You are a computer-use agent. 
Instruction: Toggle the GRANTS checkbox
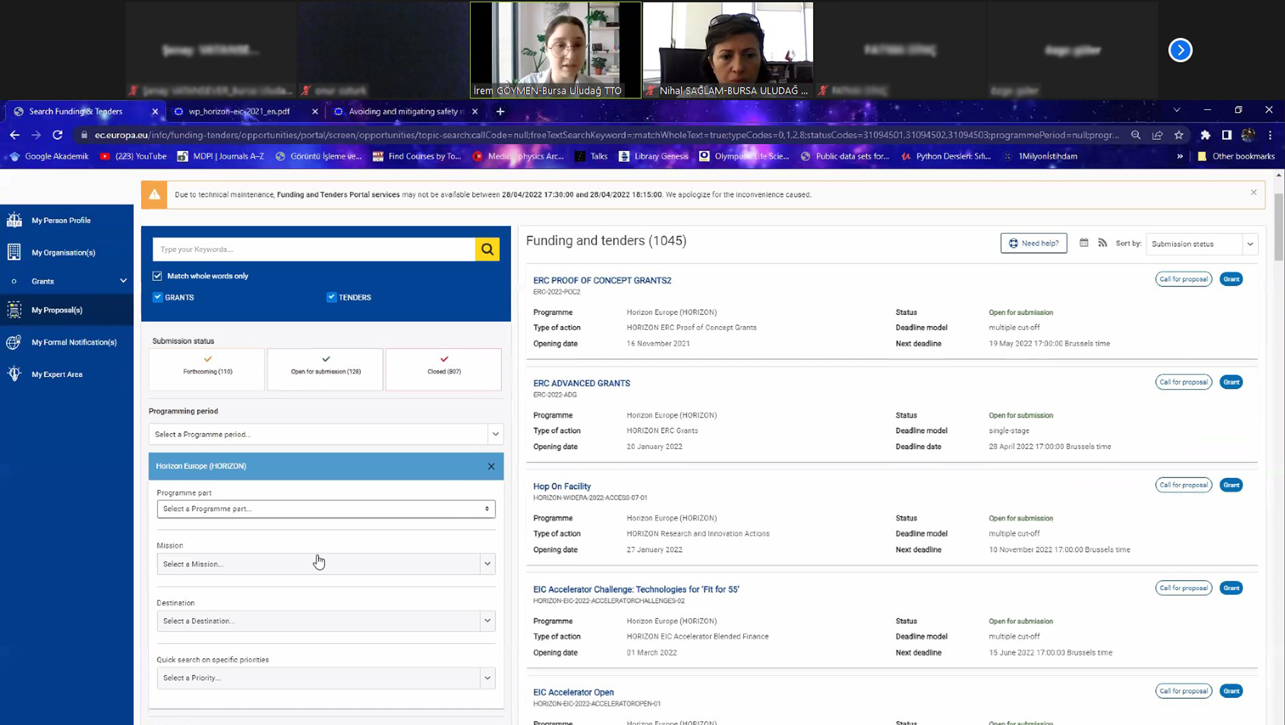click(158, 297)
